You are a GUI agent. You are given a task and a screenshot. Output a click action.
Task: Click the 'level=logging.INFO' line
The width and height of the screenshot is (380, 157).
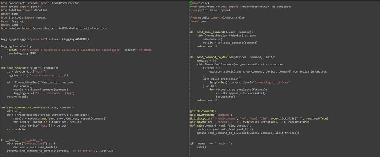tap(21, 54)
